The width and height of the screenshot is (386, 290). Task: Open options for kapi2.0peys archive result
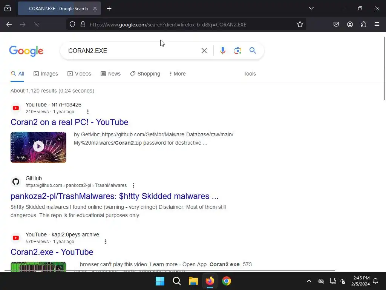click(x=106, y=242)
